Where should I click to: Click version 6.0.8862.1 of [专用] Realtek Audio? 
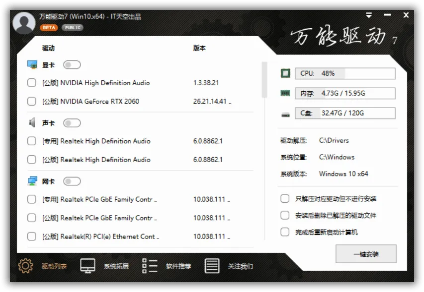coord(208,141)
